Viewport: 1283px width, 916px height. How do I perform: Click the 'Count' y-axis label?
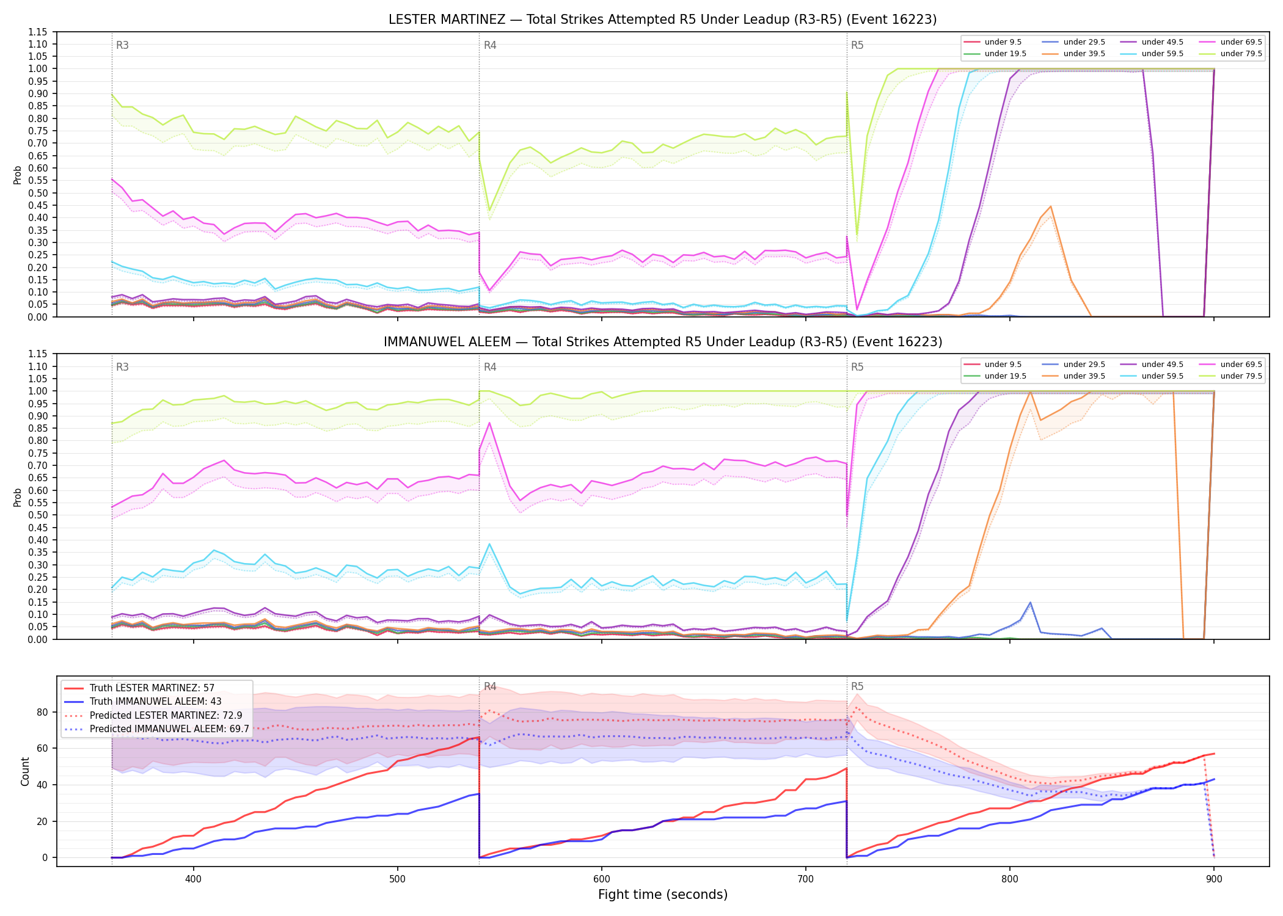(25, 771)
